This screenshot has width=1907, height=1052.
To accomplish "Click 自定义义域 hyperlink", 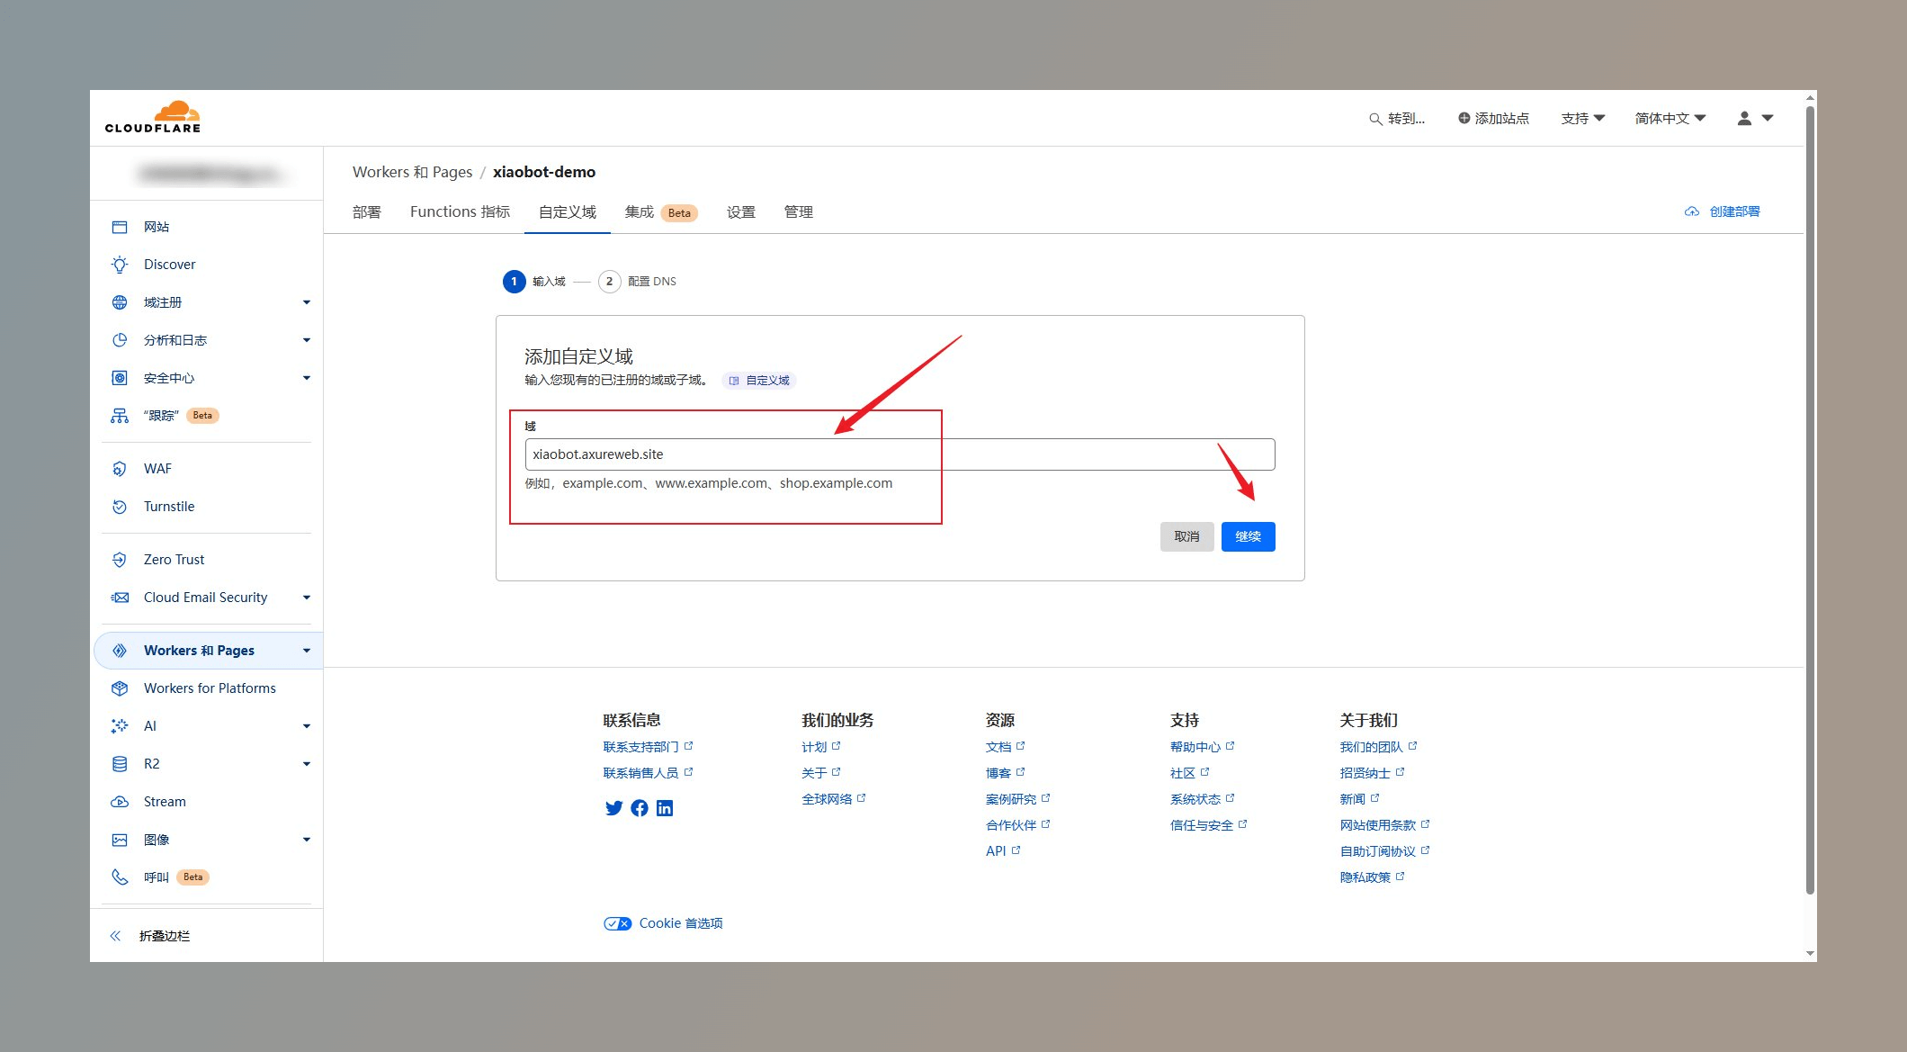I will click(x=770, y=380).
